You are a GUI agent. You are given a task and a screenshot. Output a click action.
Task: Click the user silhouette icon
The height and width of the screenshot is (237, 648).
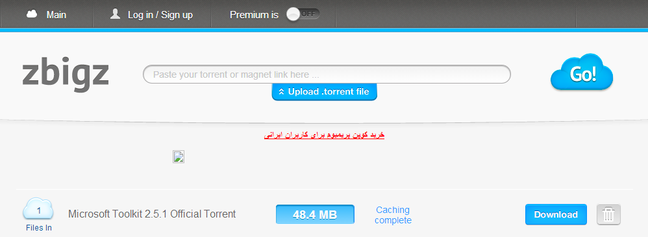[x=116, y=14]
